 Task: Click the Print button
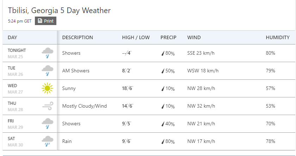click(x=45, y=21)
